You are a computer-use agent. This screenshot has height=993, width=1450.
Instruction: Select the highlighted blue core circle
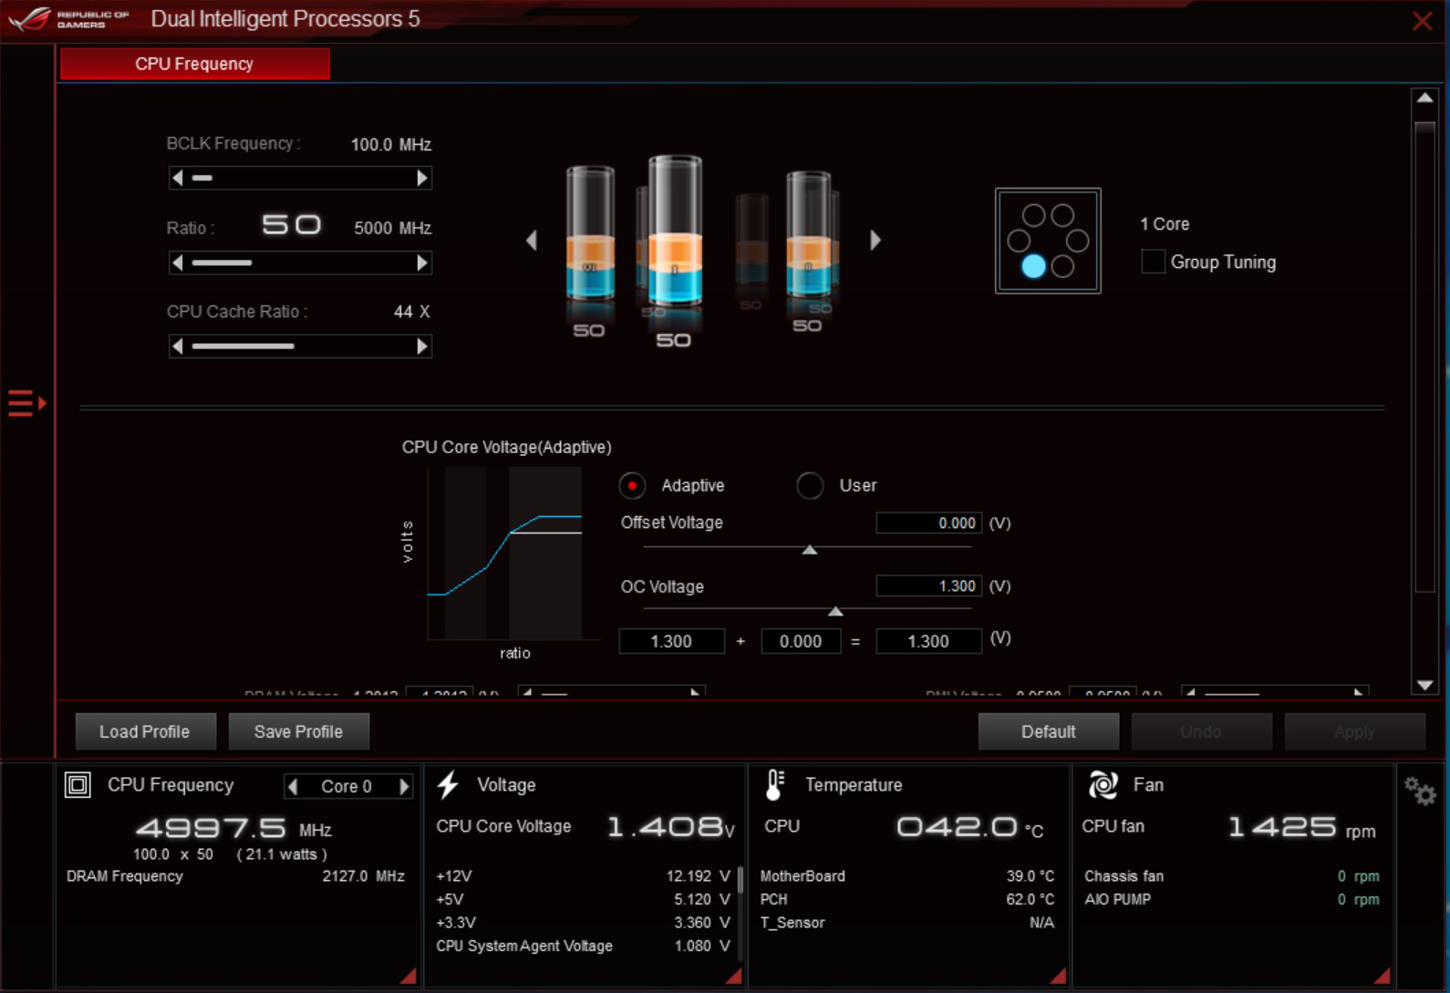1033,265
